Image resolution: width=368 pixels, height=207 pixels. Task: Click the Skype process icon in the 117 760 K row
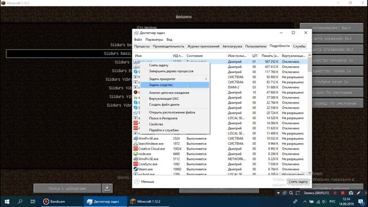click(136, 72)
